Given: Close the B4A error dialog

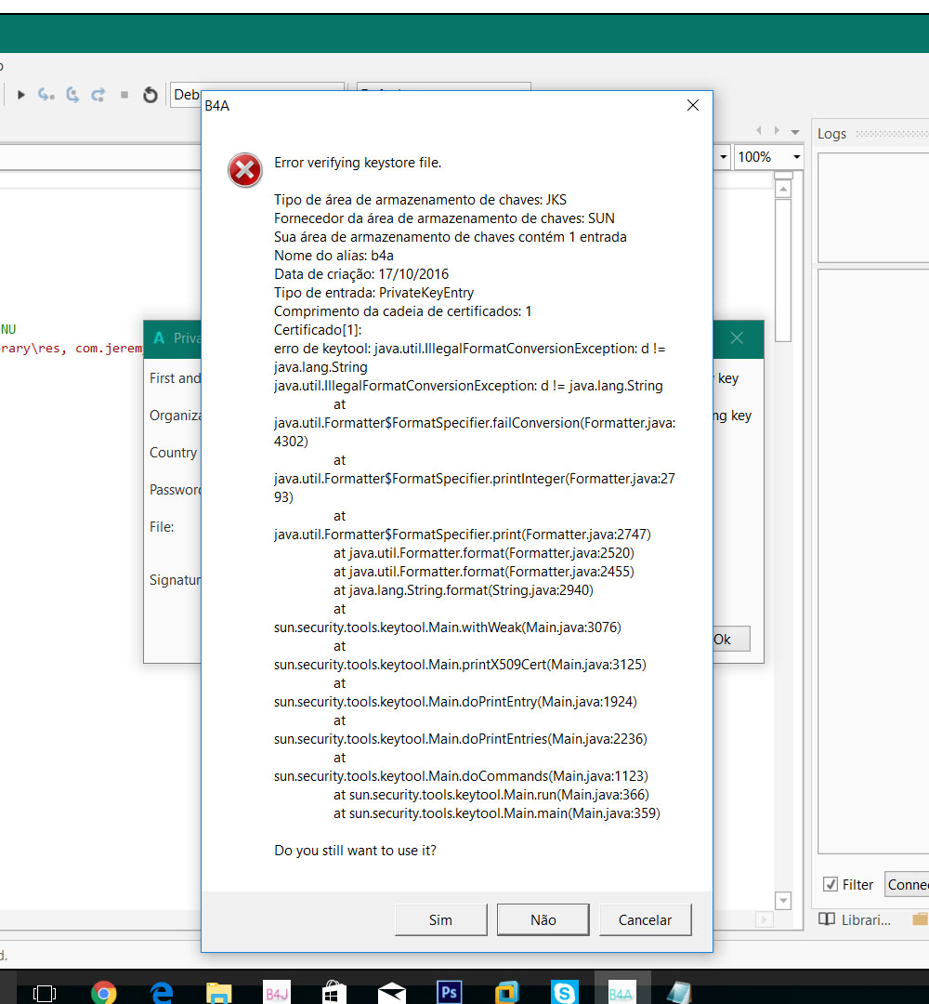Looking at the screenshot, I should (x=692, y=106).
